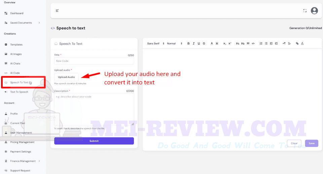Save the generated text

coord(312,143)
